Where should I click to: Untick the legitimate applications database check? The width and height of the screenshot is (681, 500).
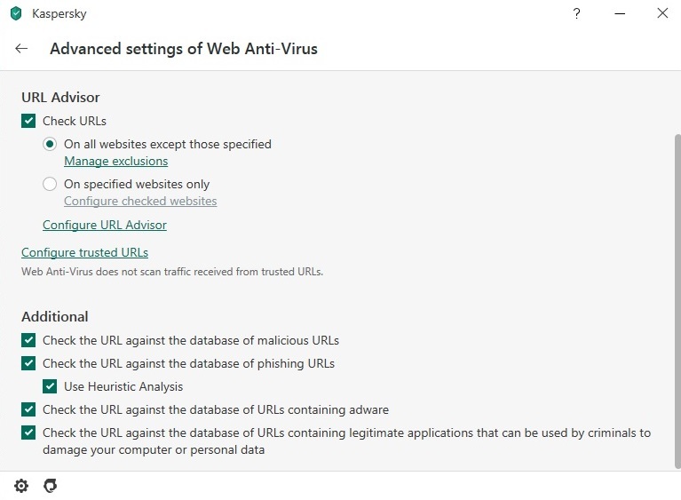(x=28, y=433)
